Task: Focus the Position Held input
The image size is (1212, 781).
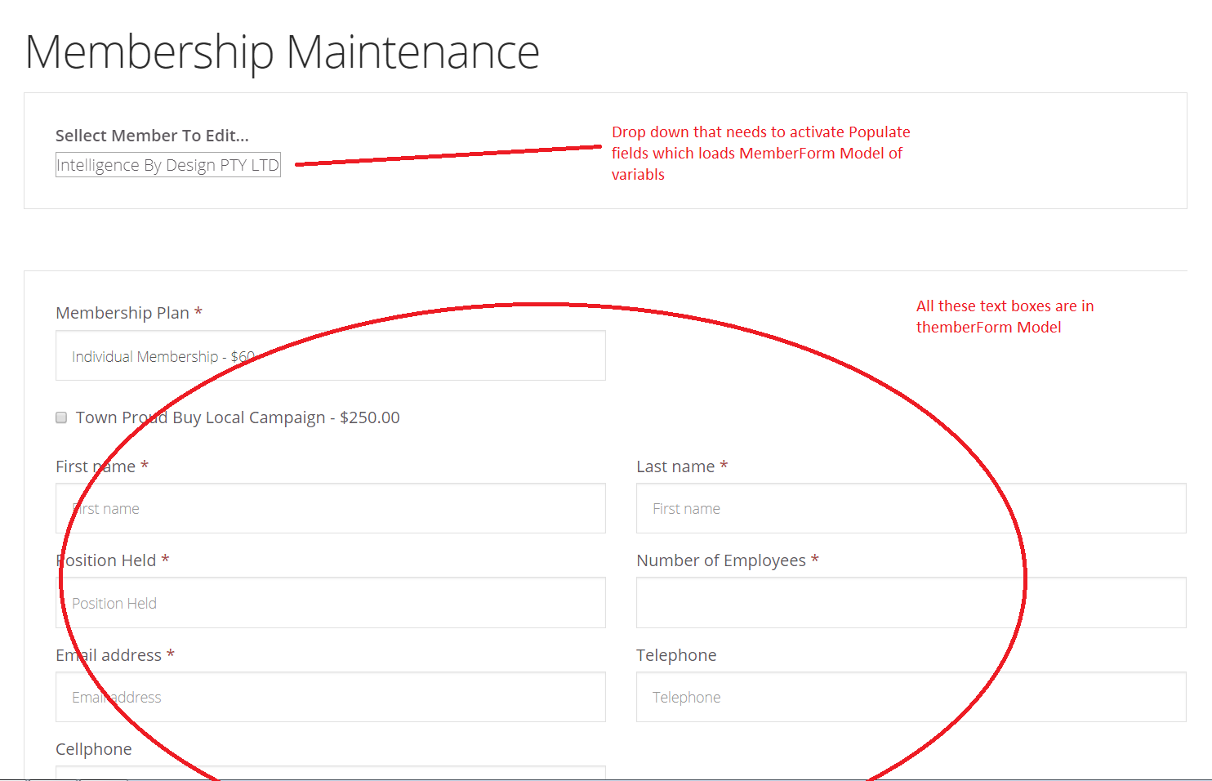Action: 330,603
